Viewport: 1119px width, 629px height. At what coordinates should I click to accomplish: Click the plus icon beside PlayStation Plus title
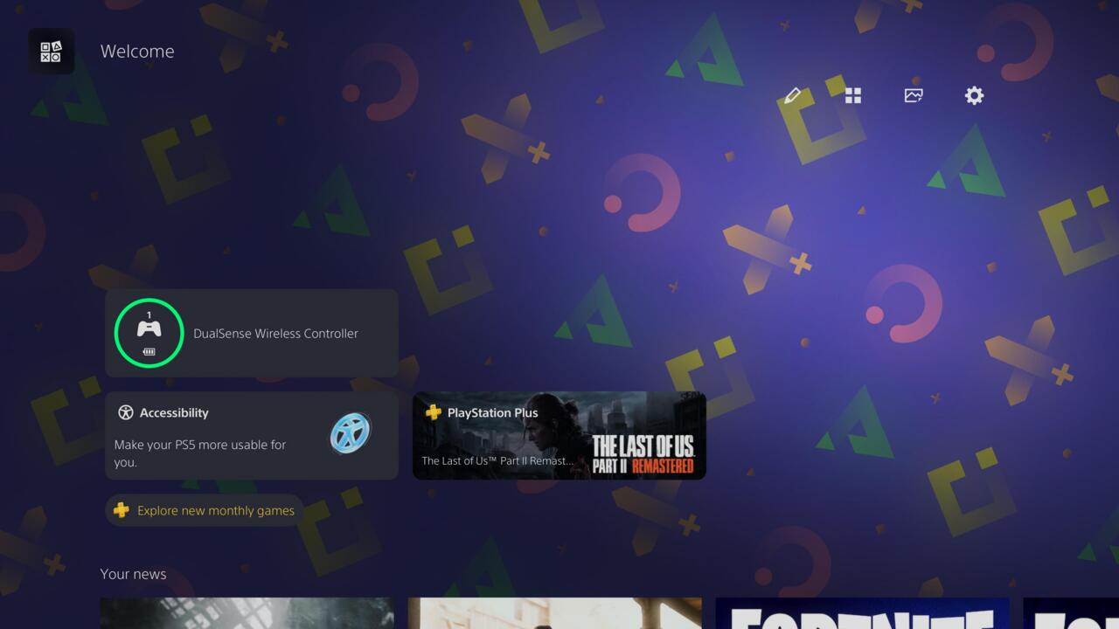pos(433,412)
